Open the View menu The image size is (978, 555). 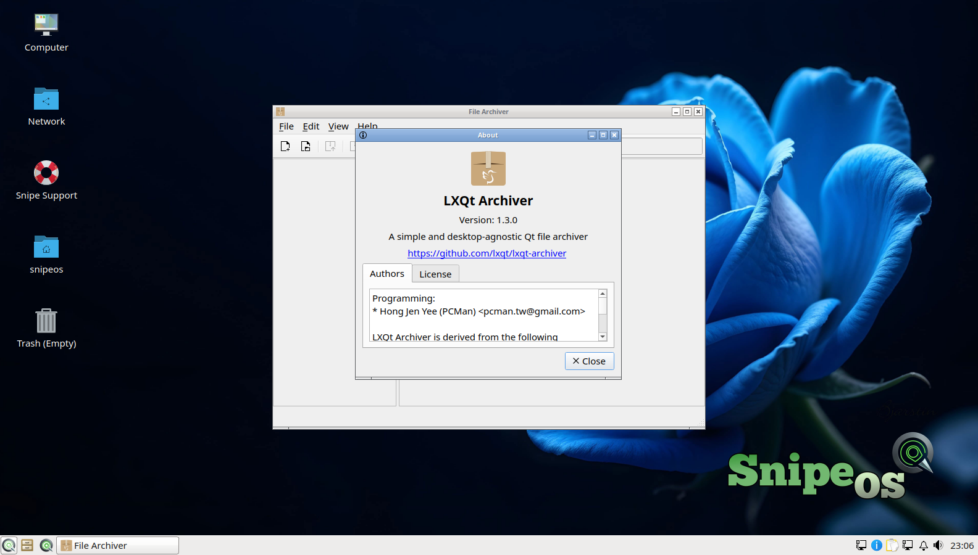(x=338, y=126)
